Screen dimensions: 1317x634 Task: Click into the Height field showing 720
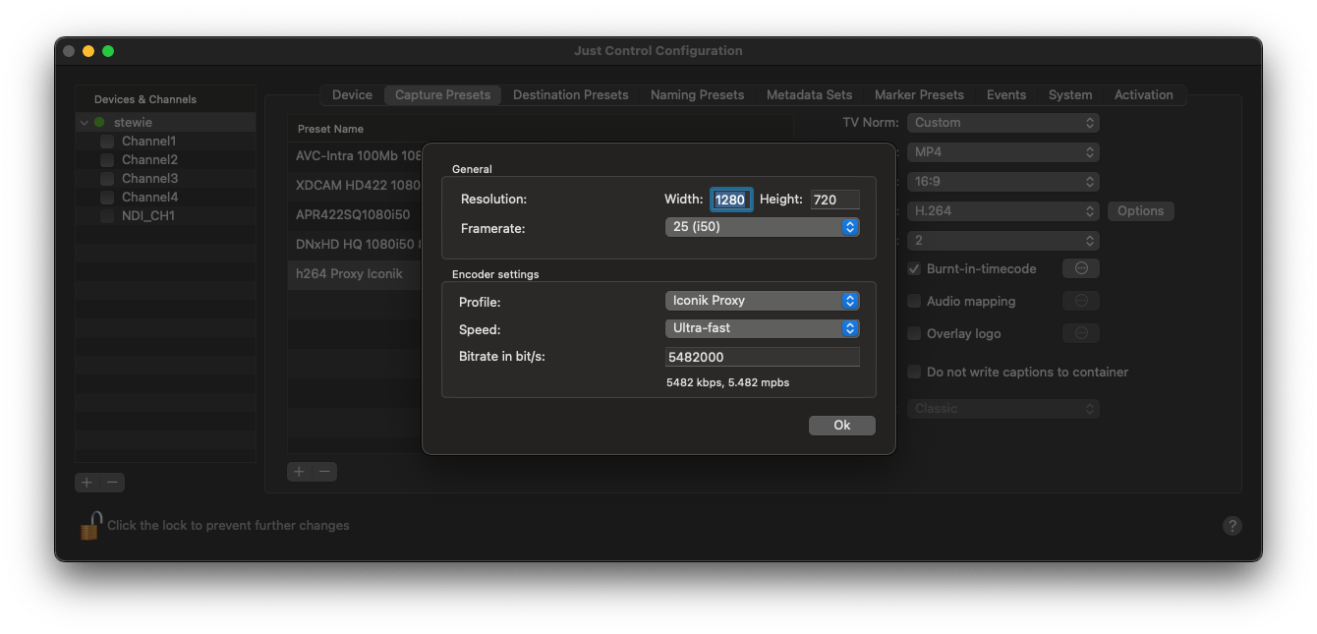tap(835, 200)
